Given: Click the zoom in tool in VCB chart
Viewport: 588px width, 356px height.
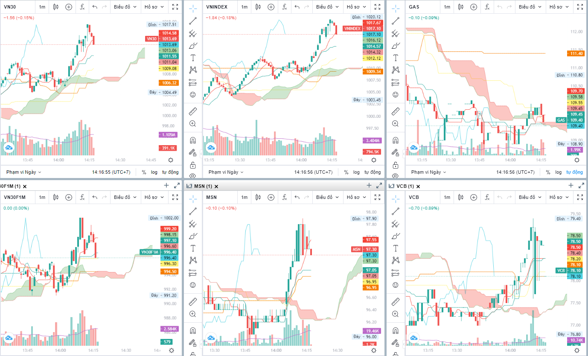Looking at the screenshot, I should click(396, 314).
